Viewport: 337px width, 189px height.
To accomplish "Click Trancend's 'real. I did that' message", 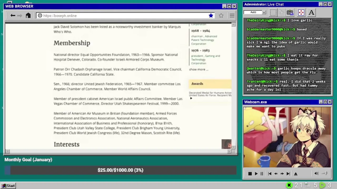I will (x=286, y=86).
